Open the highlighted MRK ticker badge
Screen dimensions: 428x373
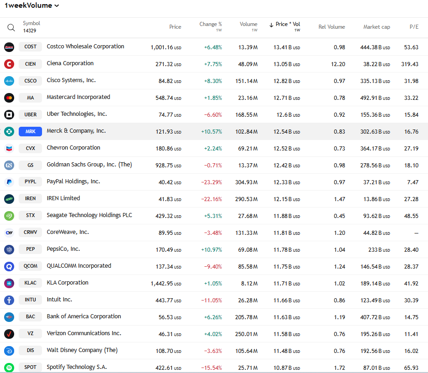(30, 131)
